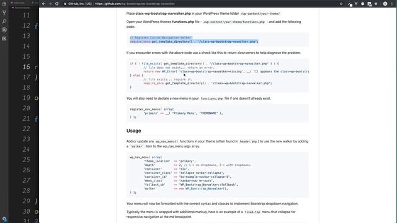The image size is (397, 223).
Task: Click the 'theme_location' => 'primary' code line
Action: point(169,161)
